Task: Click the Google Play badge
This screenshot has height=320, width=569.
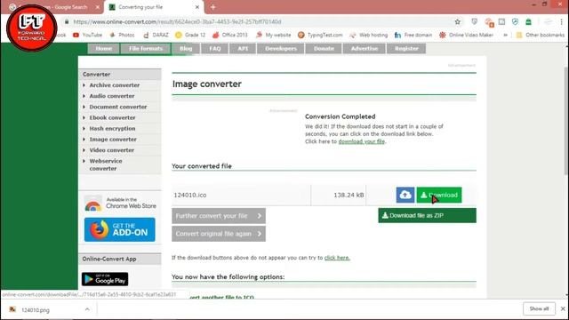Action: point(105,279)
